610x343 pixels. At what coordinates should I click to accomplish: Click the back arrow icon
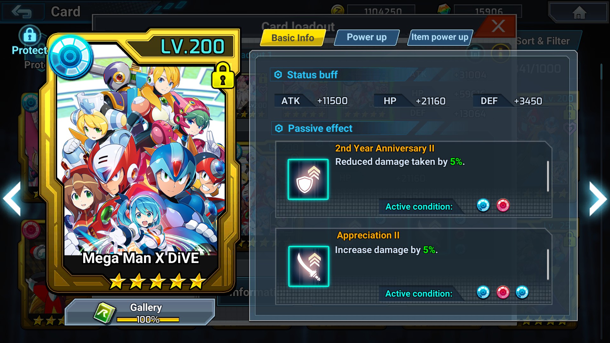(21, 12)
